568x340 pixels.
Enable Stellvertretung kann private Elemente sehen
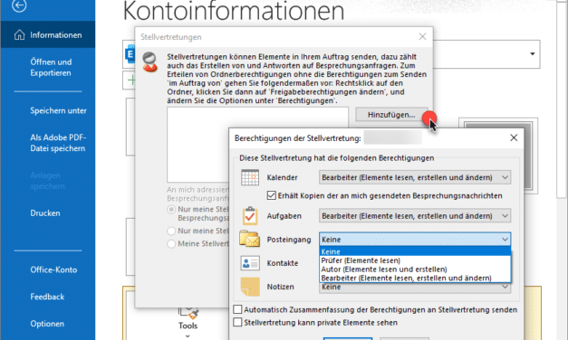pos(237,322)
